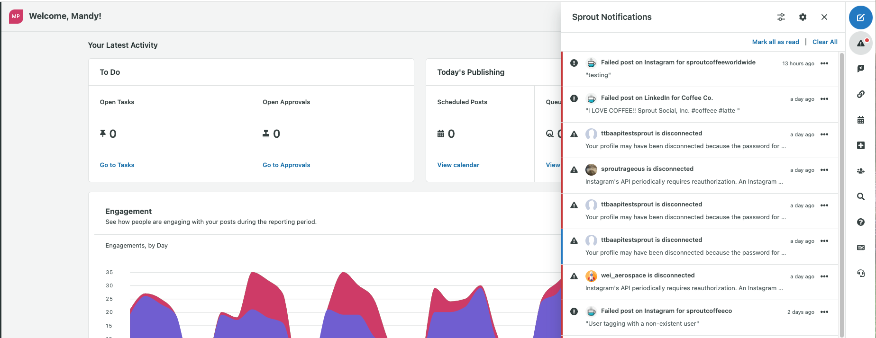Open notification filter sliders icon

click(x=781, y=17)
